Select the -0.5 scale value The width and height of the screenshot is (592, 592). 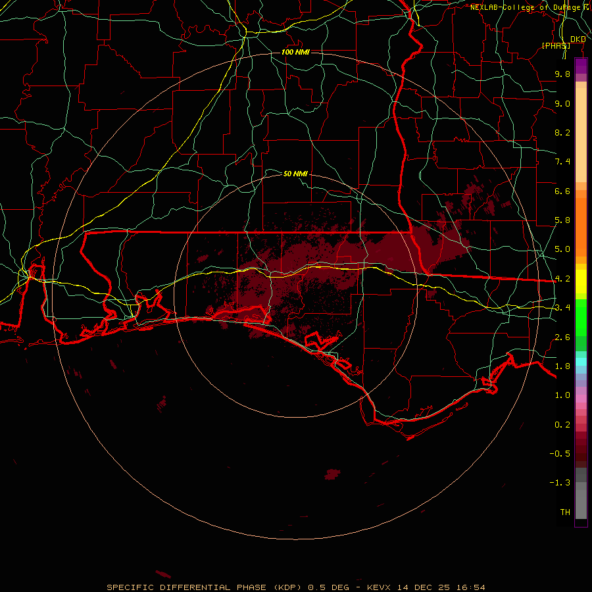pos(560,454)
